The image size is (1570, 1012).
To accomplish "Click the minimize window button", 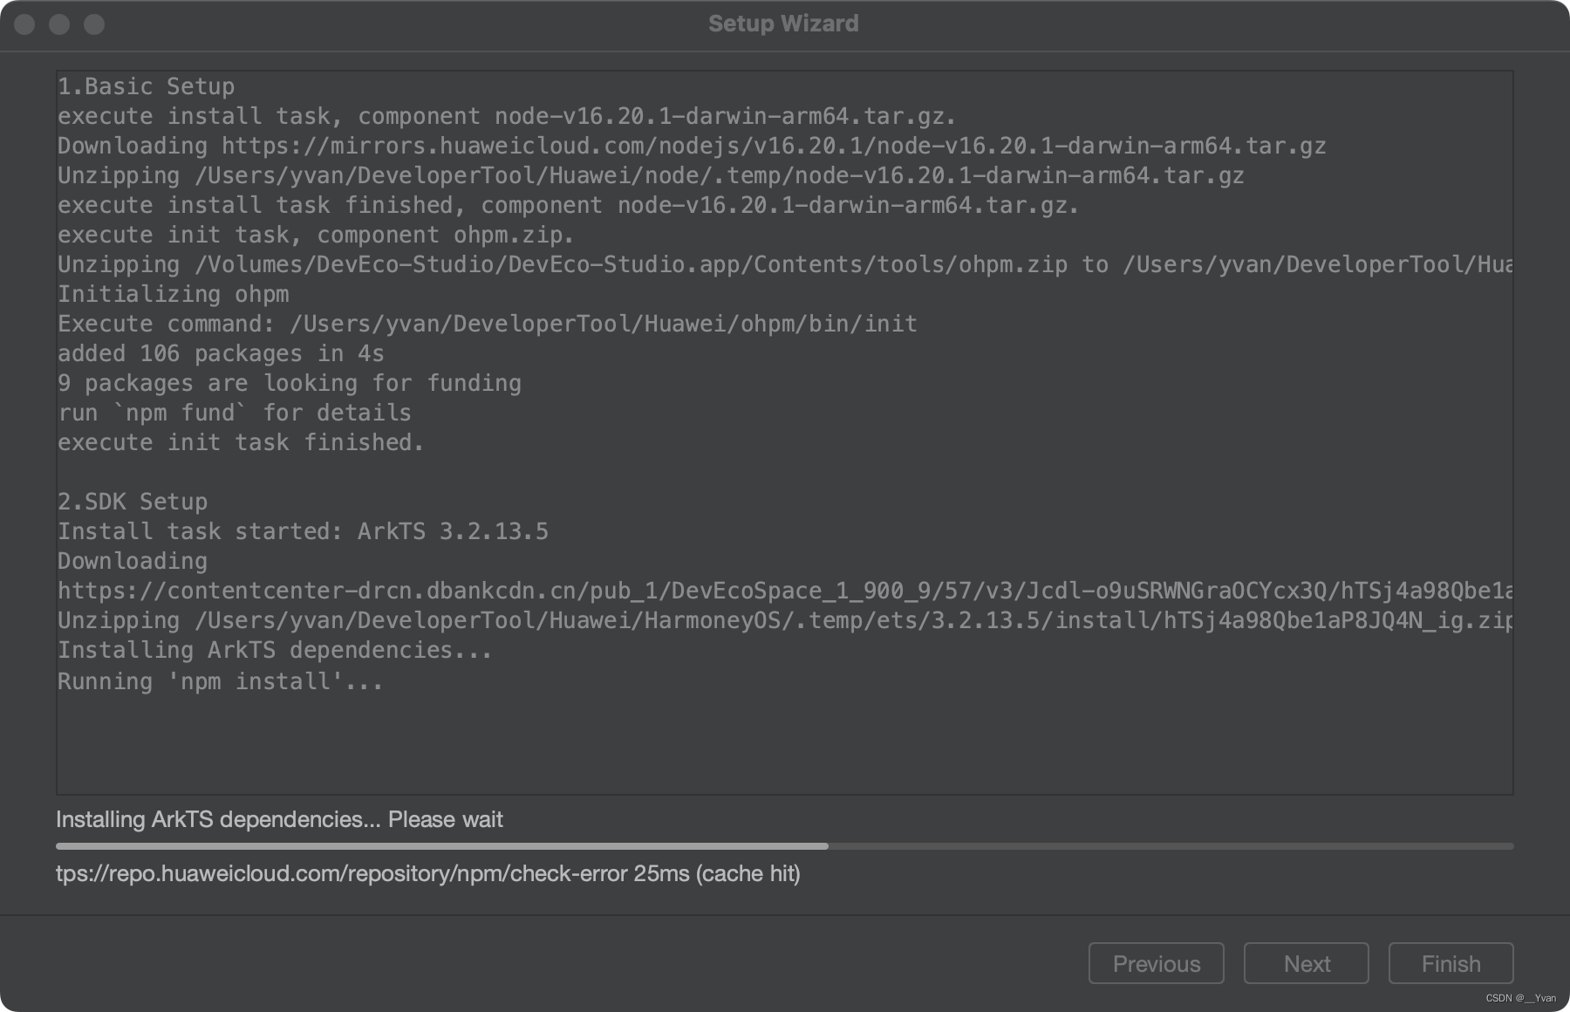I will point(59,24).
